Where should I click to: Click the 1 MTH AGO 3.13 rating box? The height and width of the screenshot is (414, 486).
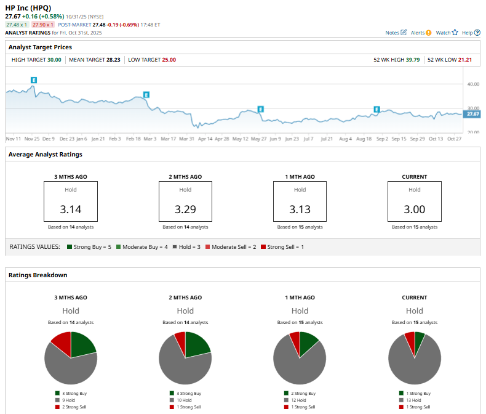pyautogui.click(x=300, y=201)
